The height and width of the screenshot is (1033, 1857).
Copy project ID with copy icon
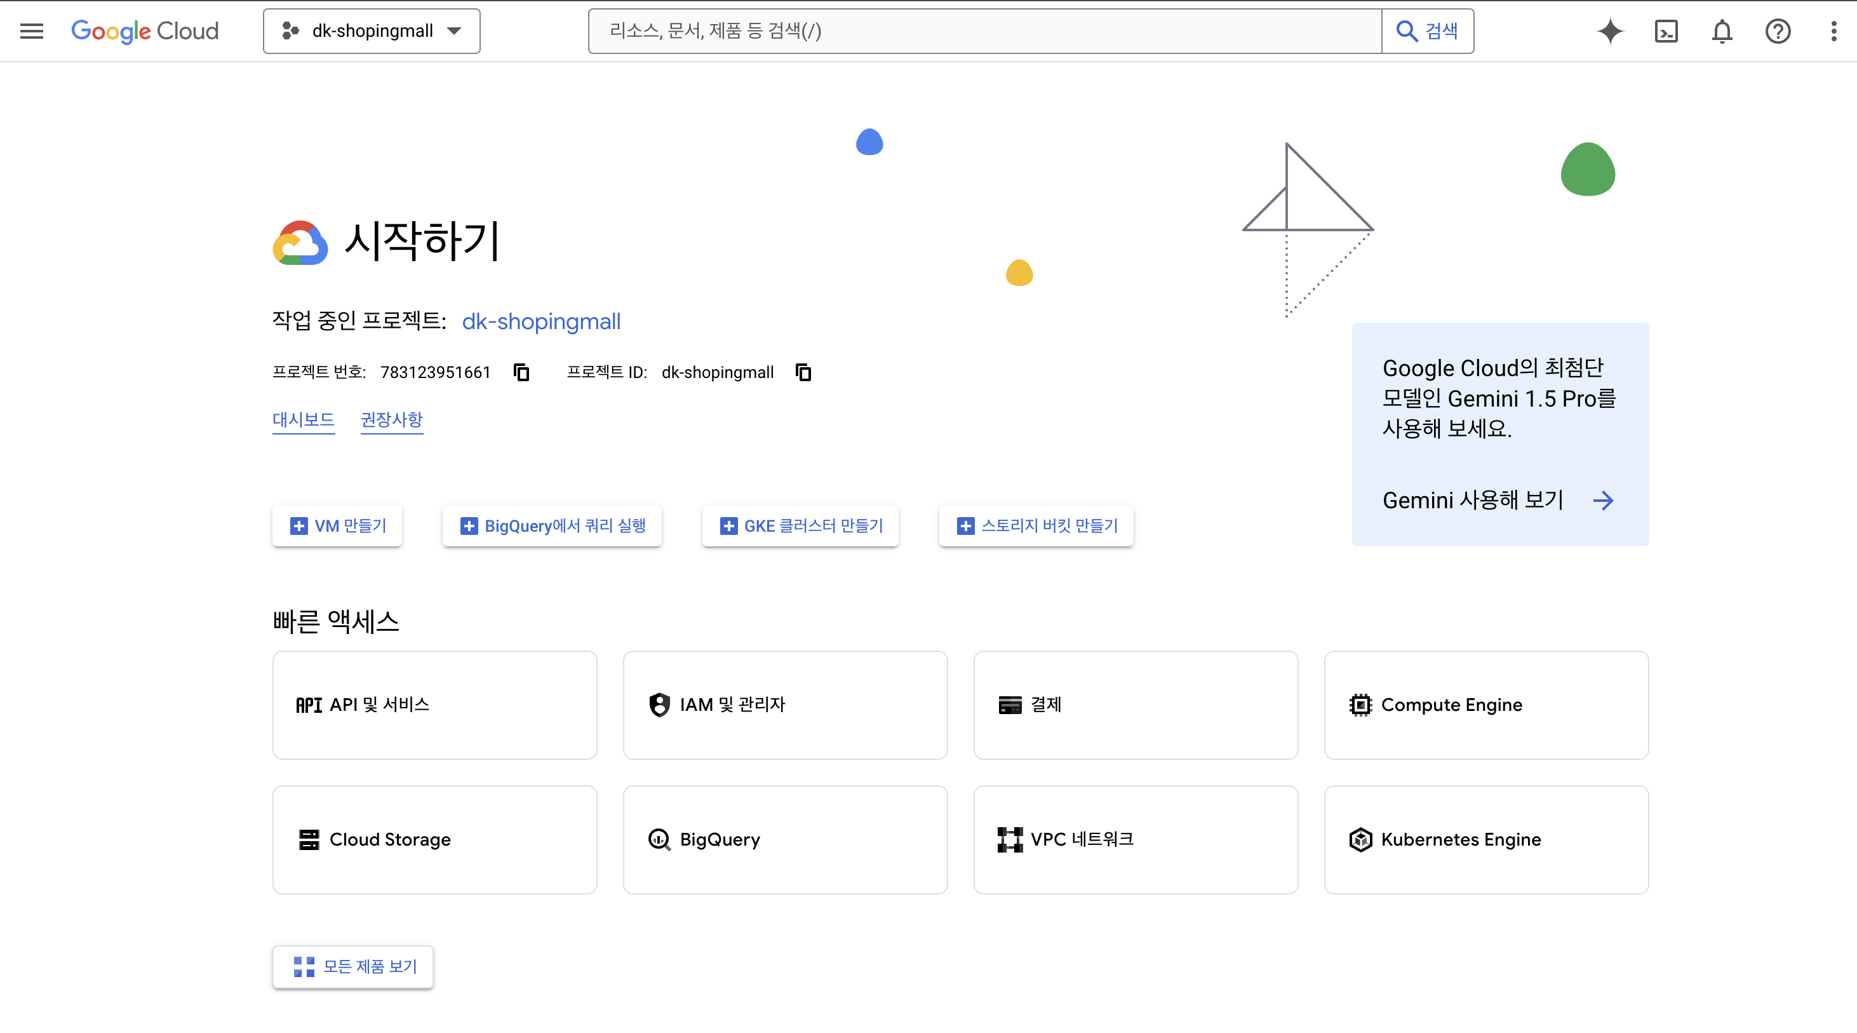[803, 372]
